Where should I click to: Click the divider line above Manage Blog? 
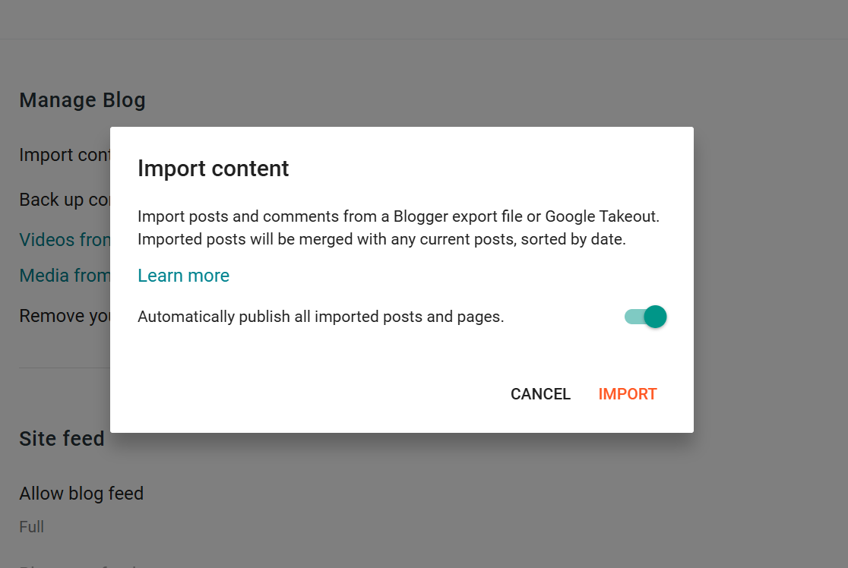(424, 39)
